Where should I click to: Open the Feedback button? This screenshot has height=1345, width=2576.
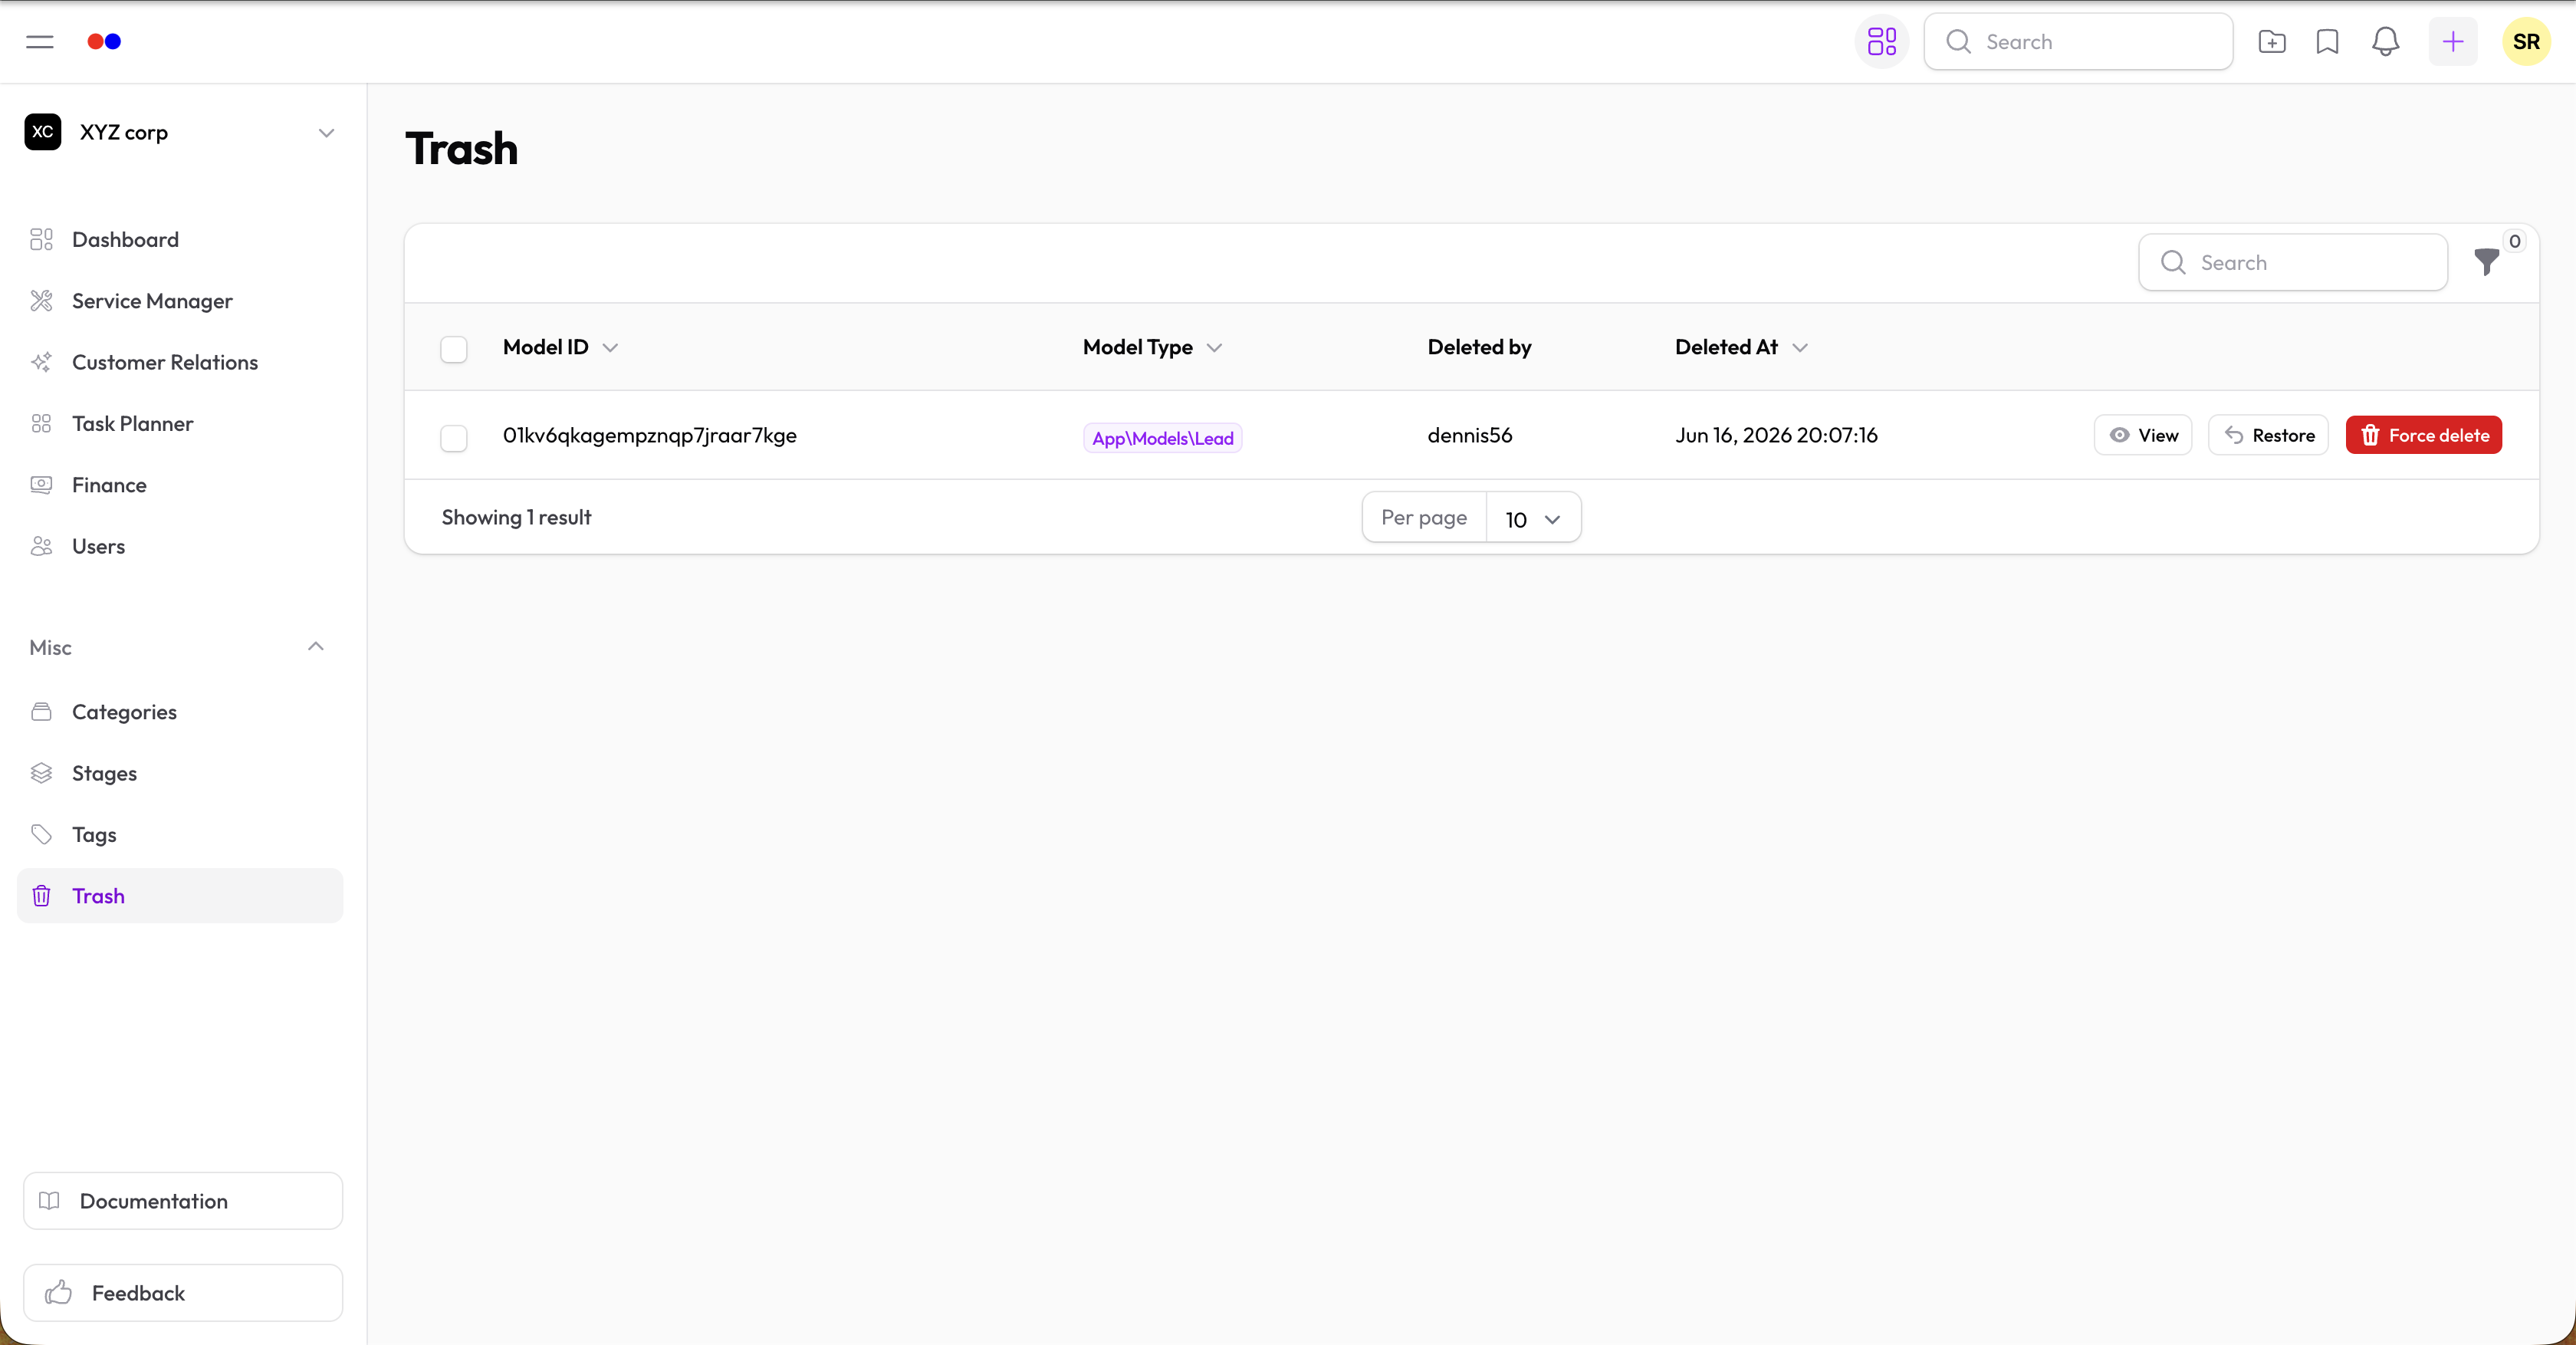[183, 1293]
